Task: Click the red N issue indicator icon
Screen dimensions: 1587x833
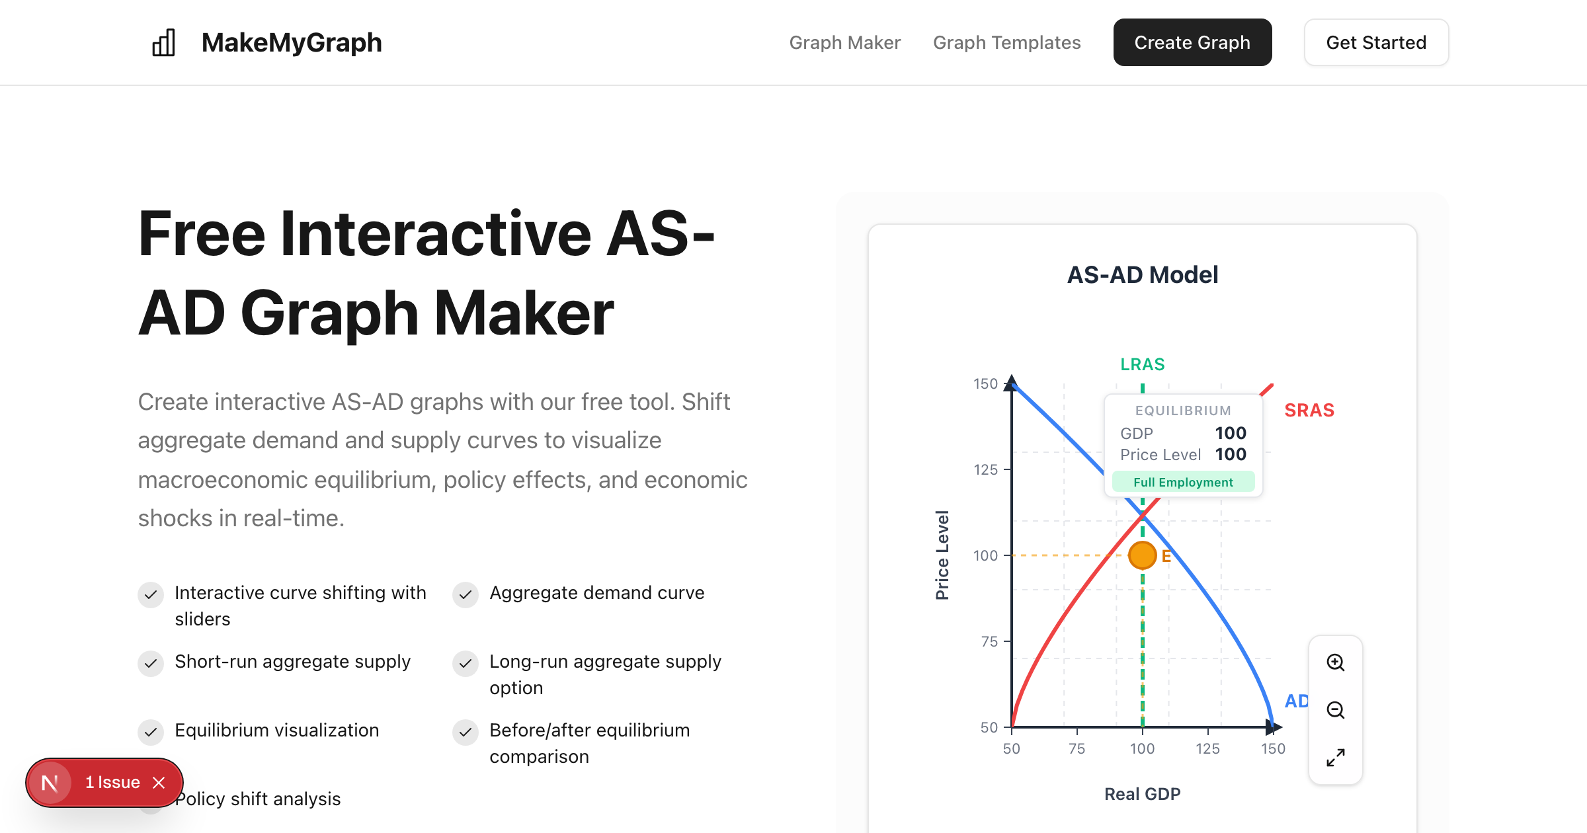Action: coord(50,783)
